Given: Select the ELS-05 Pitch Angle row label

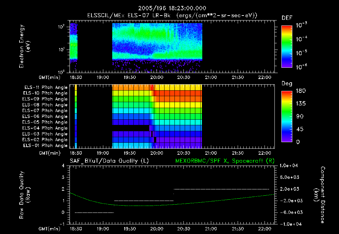Looking at the screenshot, I should [x=45, y=122].
